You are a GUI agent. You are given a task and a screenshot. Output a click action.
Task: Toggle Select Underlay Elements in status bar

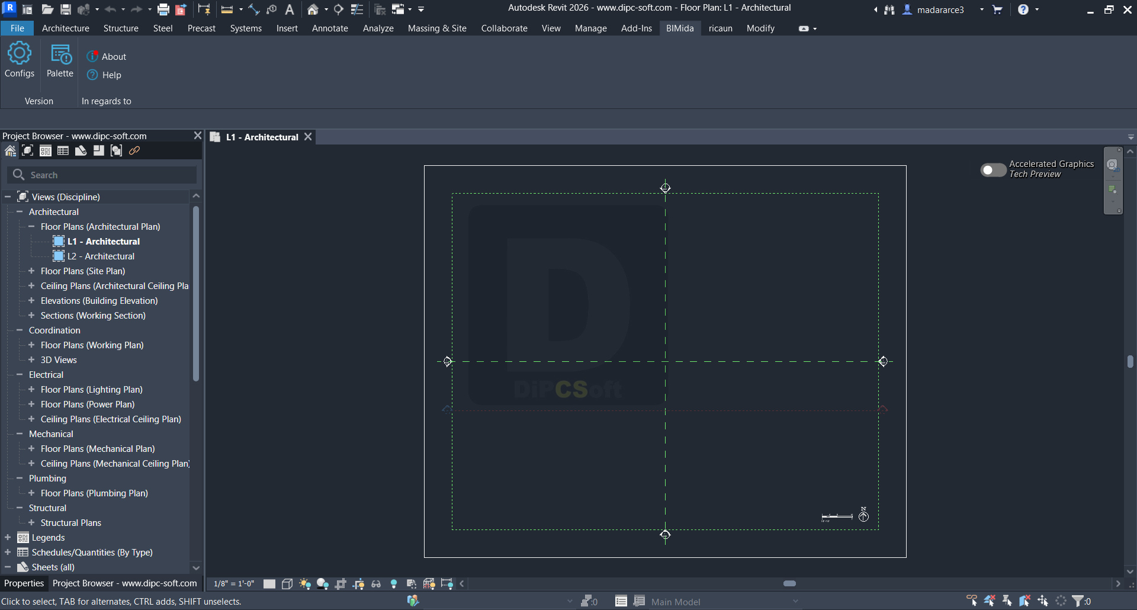pos(990,601)
